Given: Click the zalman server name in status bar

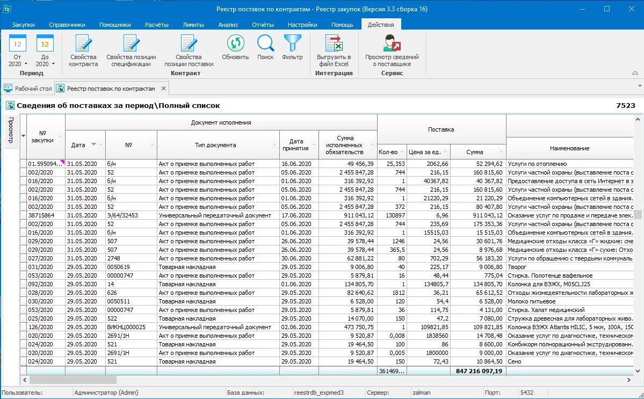Looking at the screenshot, I should click(x=422, y=393).
